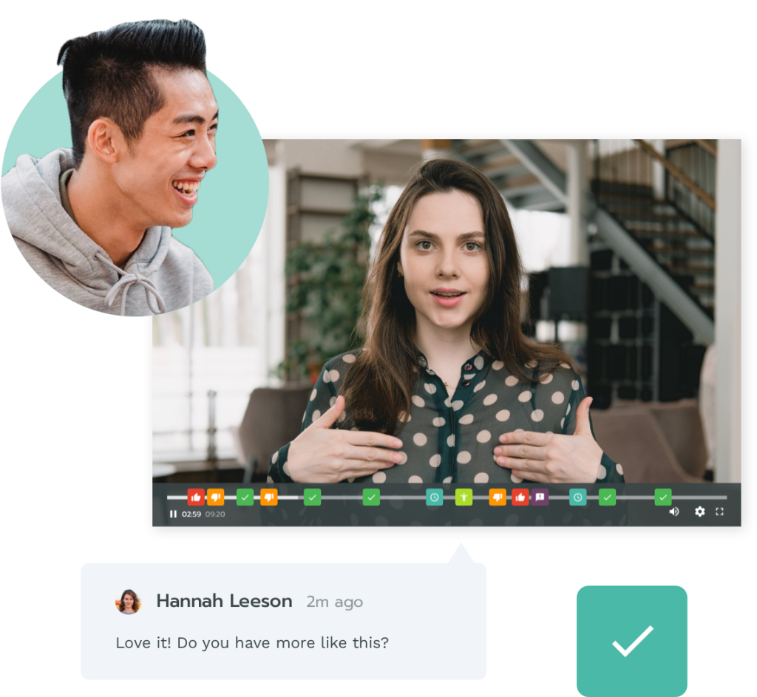Open video settings gear

[x=699, y=511]
